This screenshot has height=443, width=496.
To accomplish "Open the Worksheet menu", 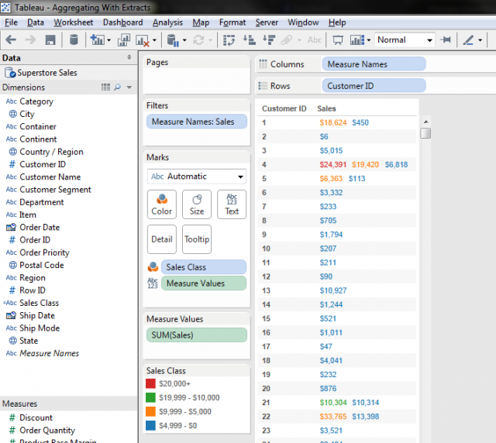I will pos(74,22).
